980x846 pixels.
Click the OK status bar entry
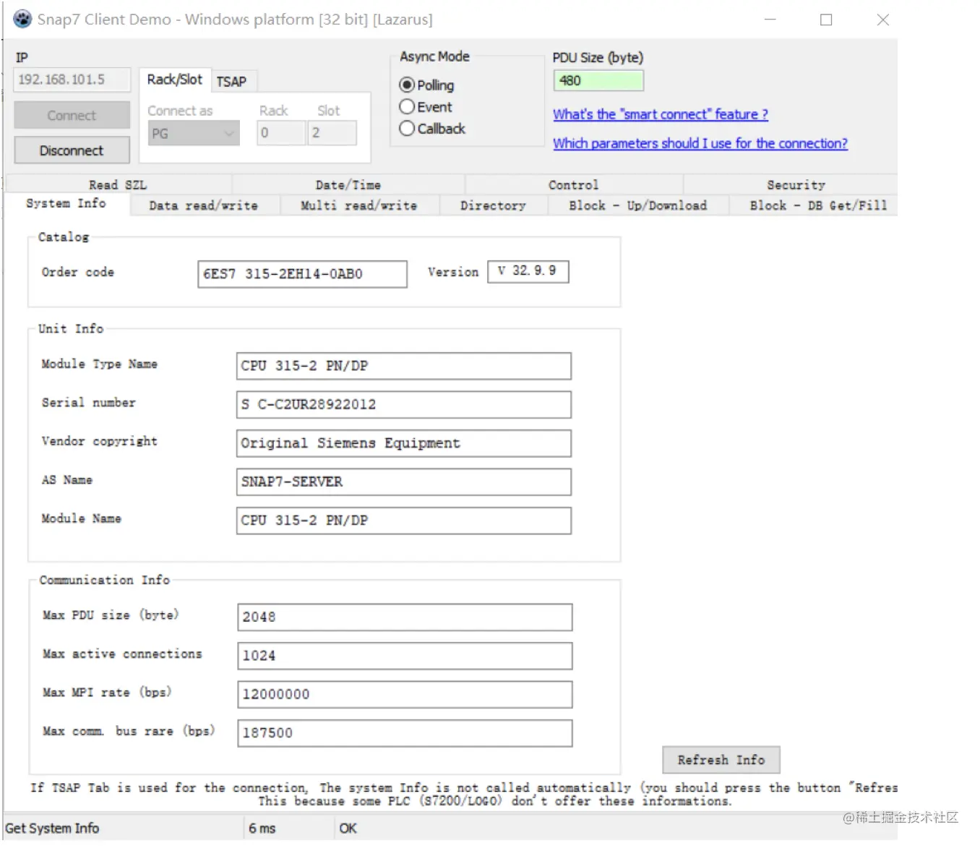[348, 829]
